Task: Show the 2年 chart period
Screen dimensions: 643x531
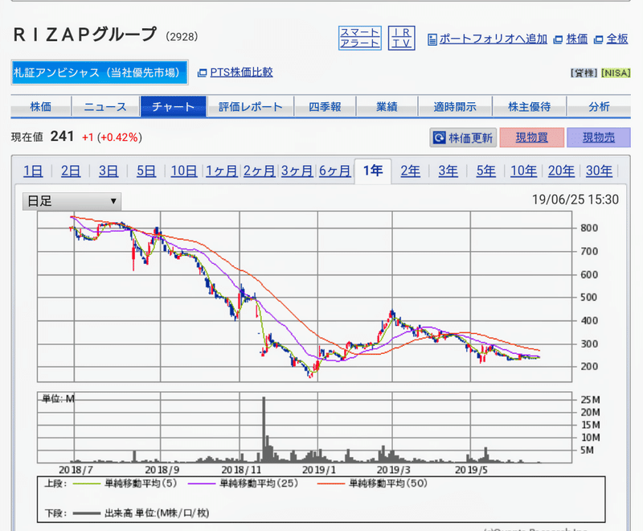Action: point(411,171)
